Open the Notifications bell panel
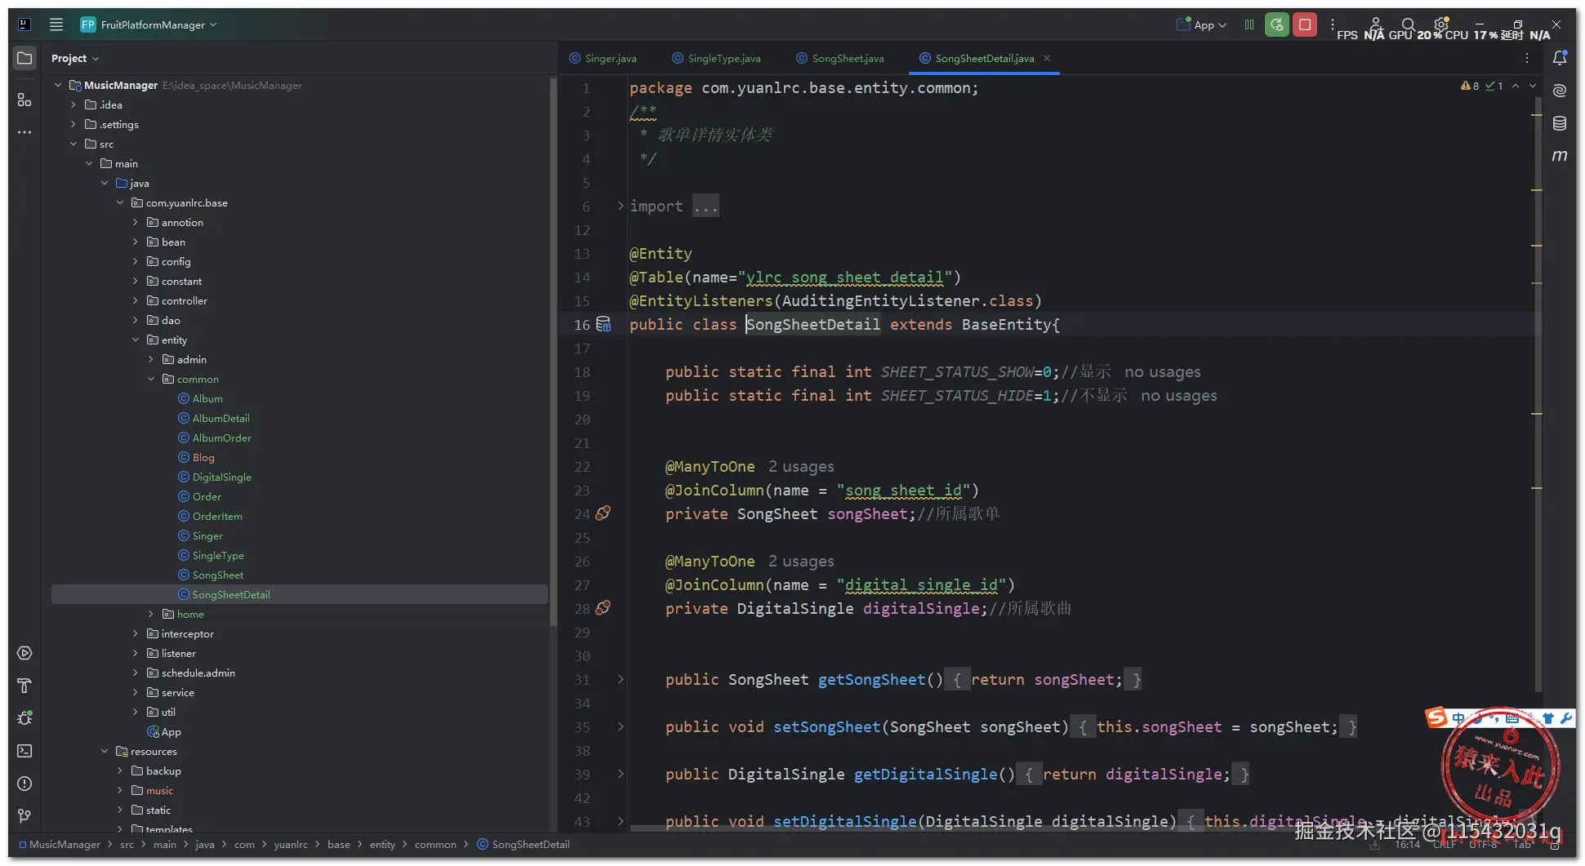The image size is (1585, 866). tap(1560, 58)
